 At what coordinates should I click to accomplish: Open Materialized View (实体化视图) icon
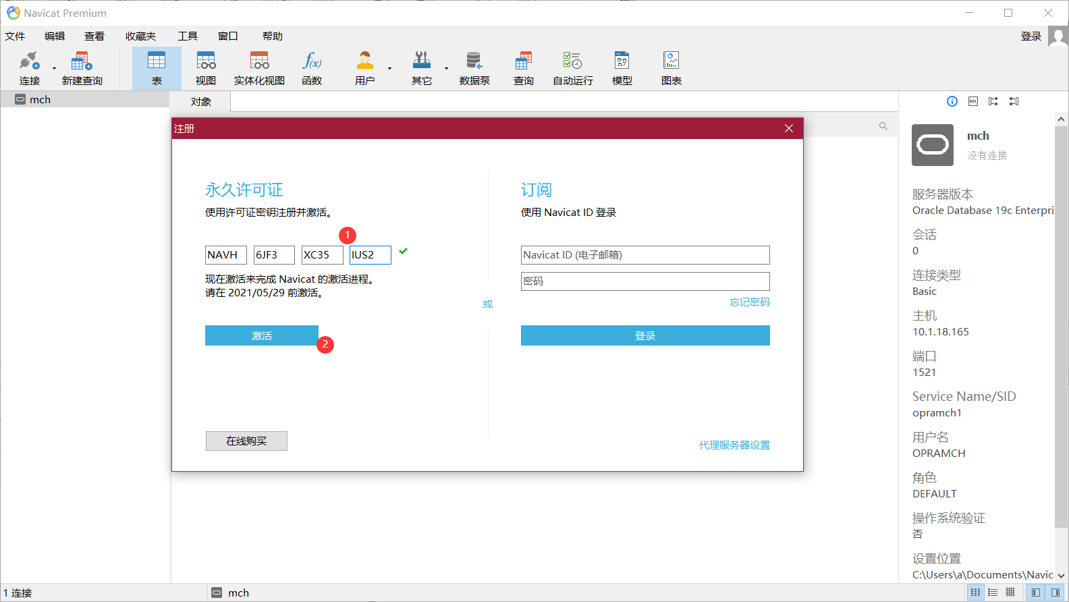pos(259,68)
